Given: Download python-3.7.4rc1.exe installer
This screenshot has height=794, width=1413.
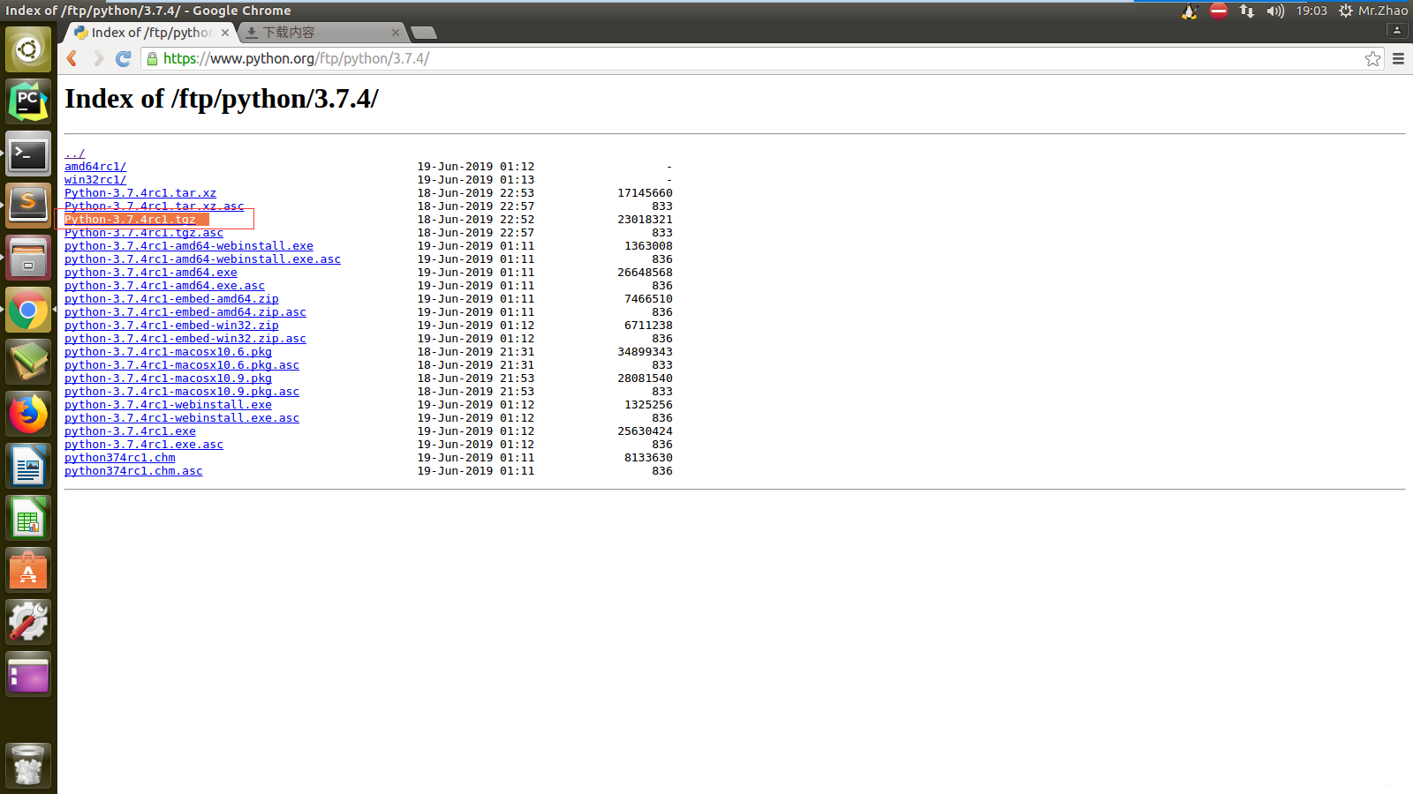Looking at the screenshot, I should pos(130,431).
